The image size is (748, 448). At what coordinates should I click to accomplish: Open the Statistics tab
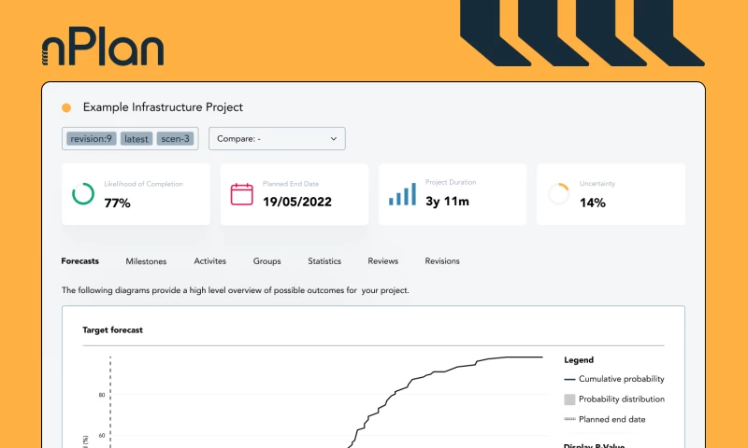(x=324, y=261)
